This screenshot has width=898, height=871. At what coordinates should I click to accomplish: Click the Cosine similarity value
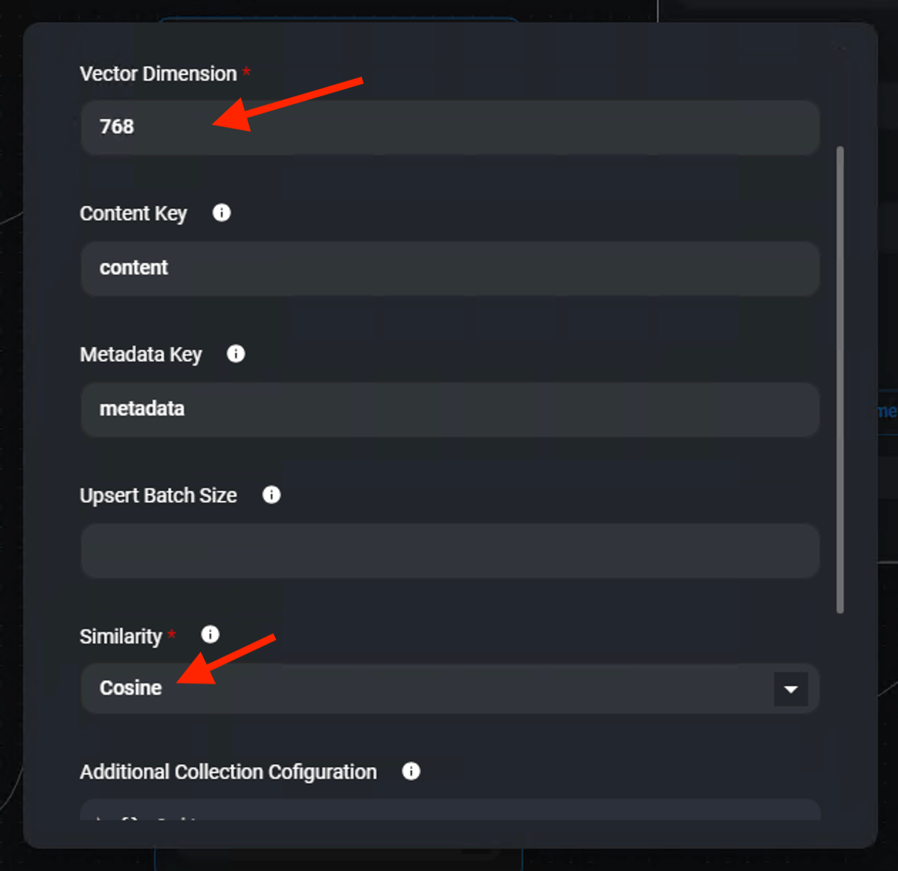tap(131, 688)
